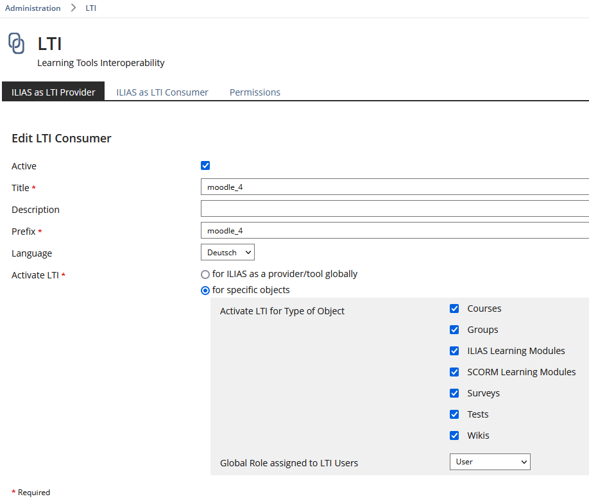Click the LTI breadcrumb link

[91, 8]
